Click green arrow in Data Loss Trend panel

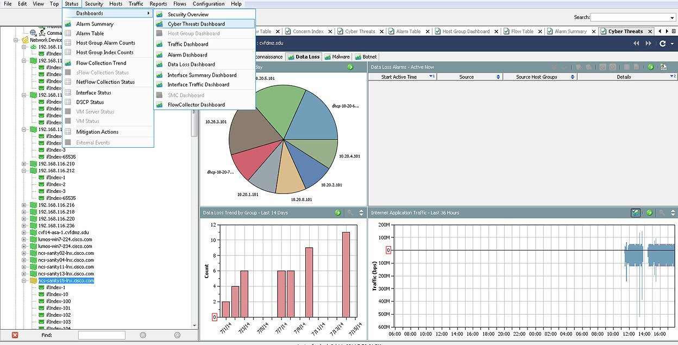[x=337, y=213]
